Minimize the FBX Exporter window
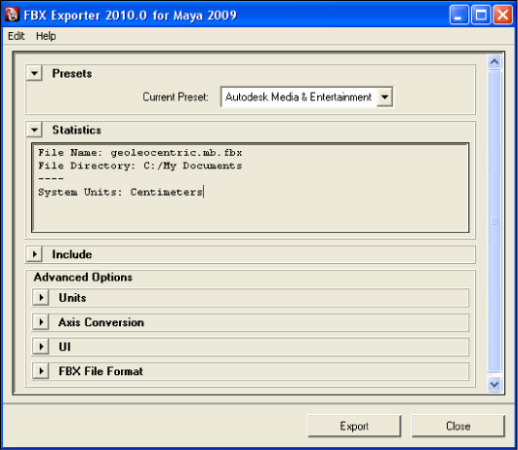 pyautogui.click(x=458, y=15)
